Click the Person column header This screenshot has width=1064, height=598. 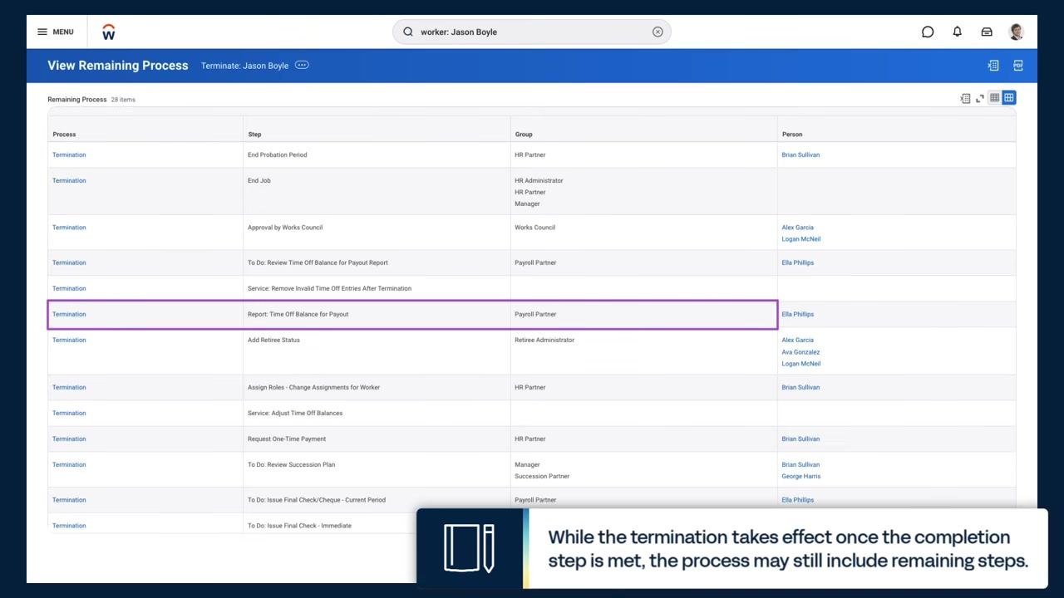point(792,134)
